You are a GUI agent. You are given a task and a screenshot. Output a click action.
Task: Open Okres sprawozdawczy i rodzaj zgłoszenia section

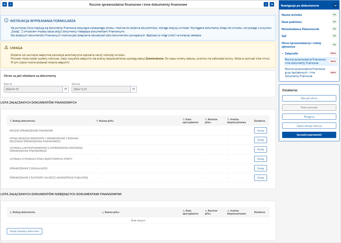(301, 45)
